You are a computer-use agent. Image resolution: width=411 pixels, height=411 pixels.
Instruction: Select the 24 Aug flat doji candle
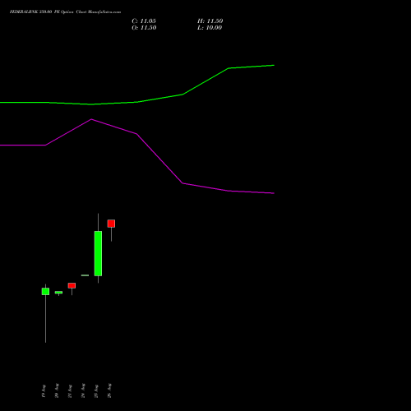point(85,275)
